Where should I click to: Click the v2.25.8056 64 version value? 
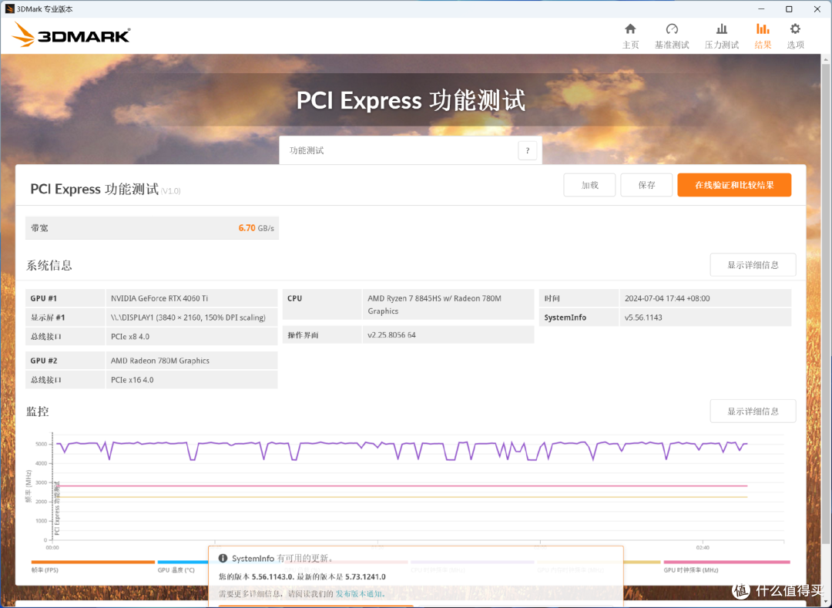pos(448,334)
